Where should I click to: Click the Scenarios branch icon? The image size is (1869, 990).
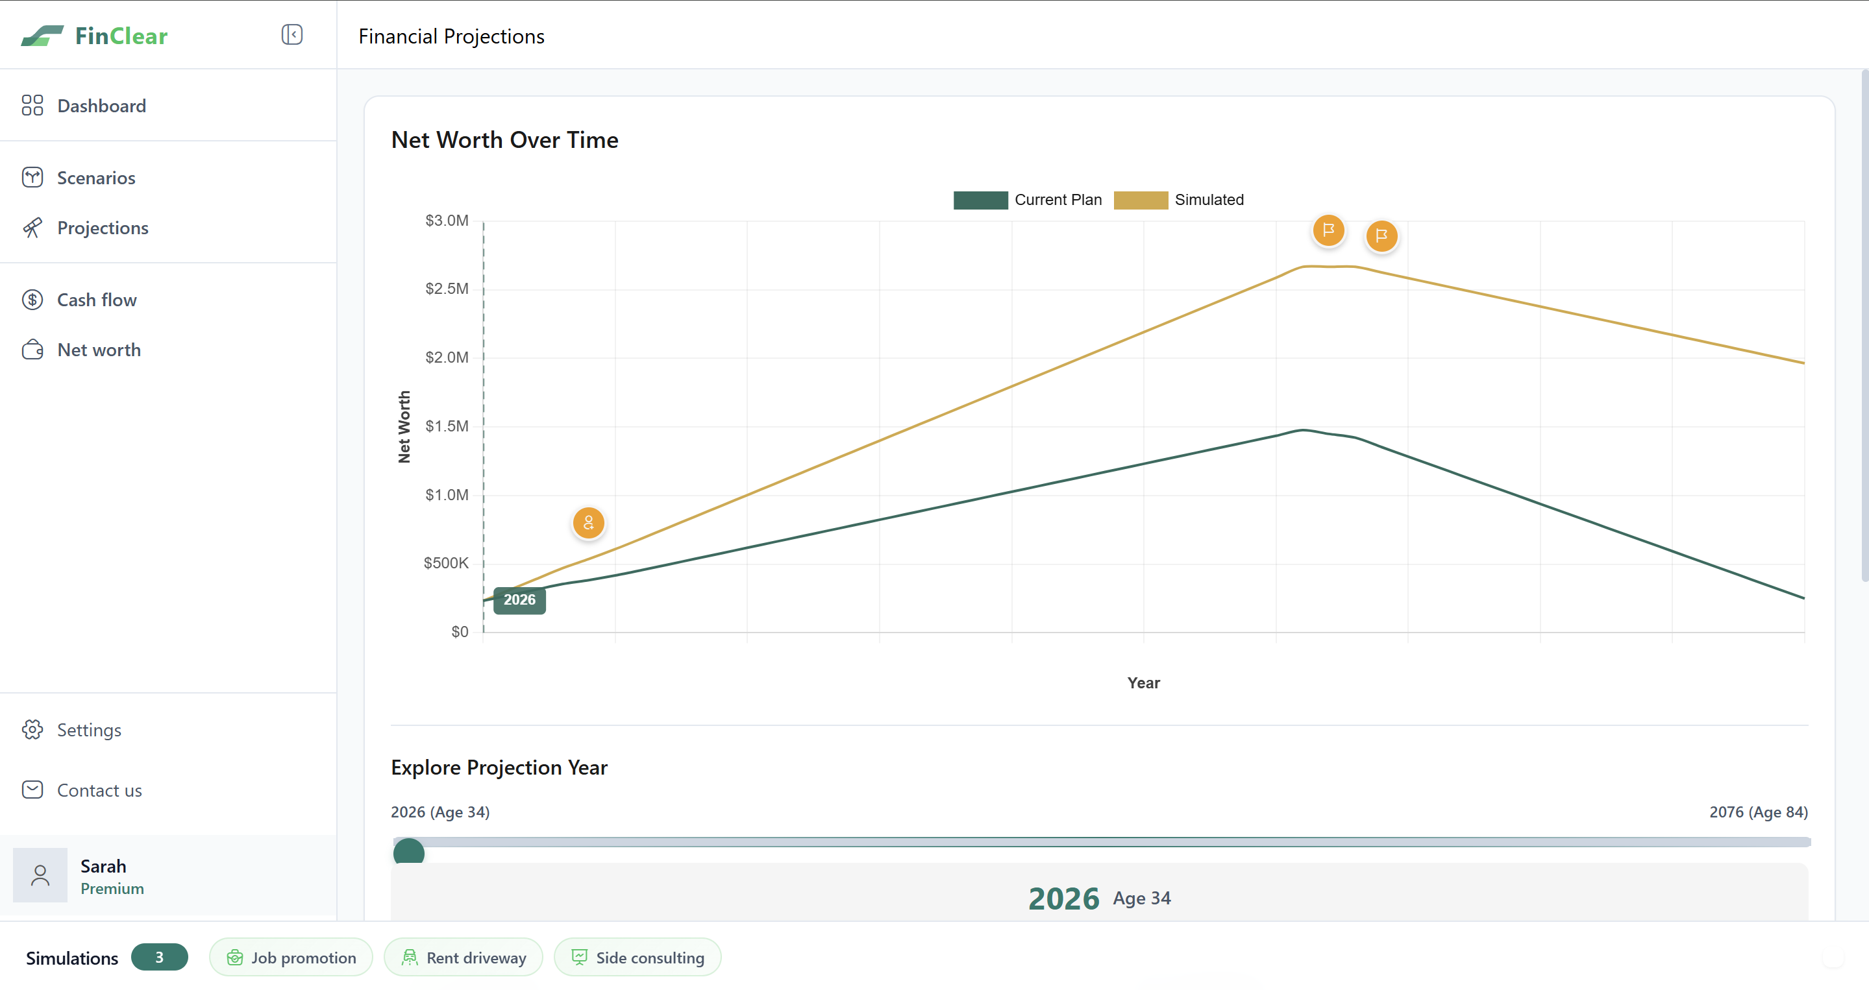32,178
